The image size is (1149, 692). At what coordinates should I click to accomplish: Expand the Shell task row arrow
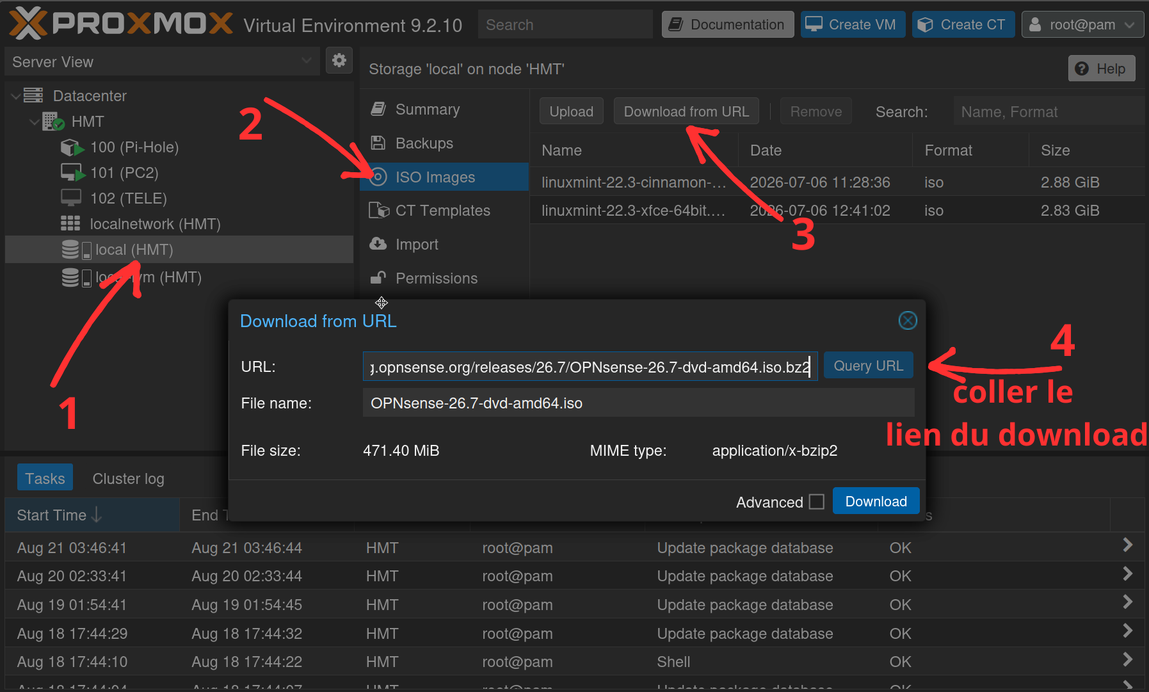pos(1127,659)
